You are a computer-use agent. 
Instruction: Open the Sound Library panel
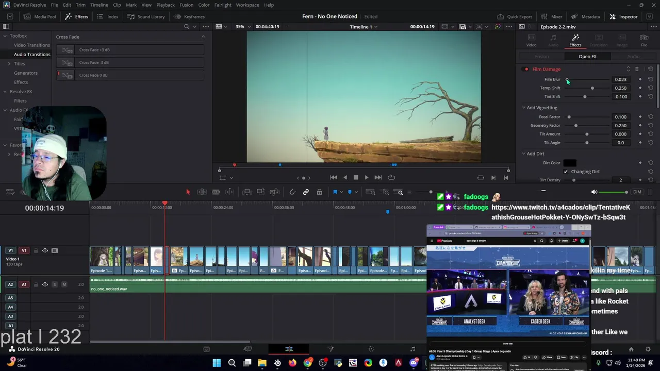(x=146, y=16)
